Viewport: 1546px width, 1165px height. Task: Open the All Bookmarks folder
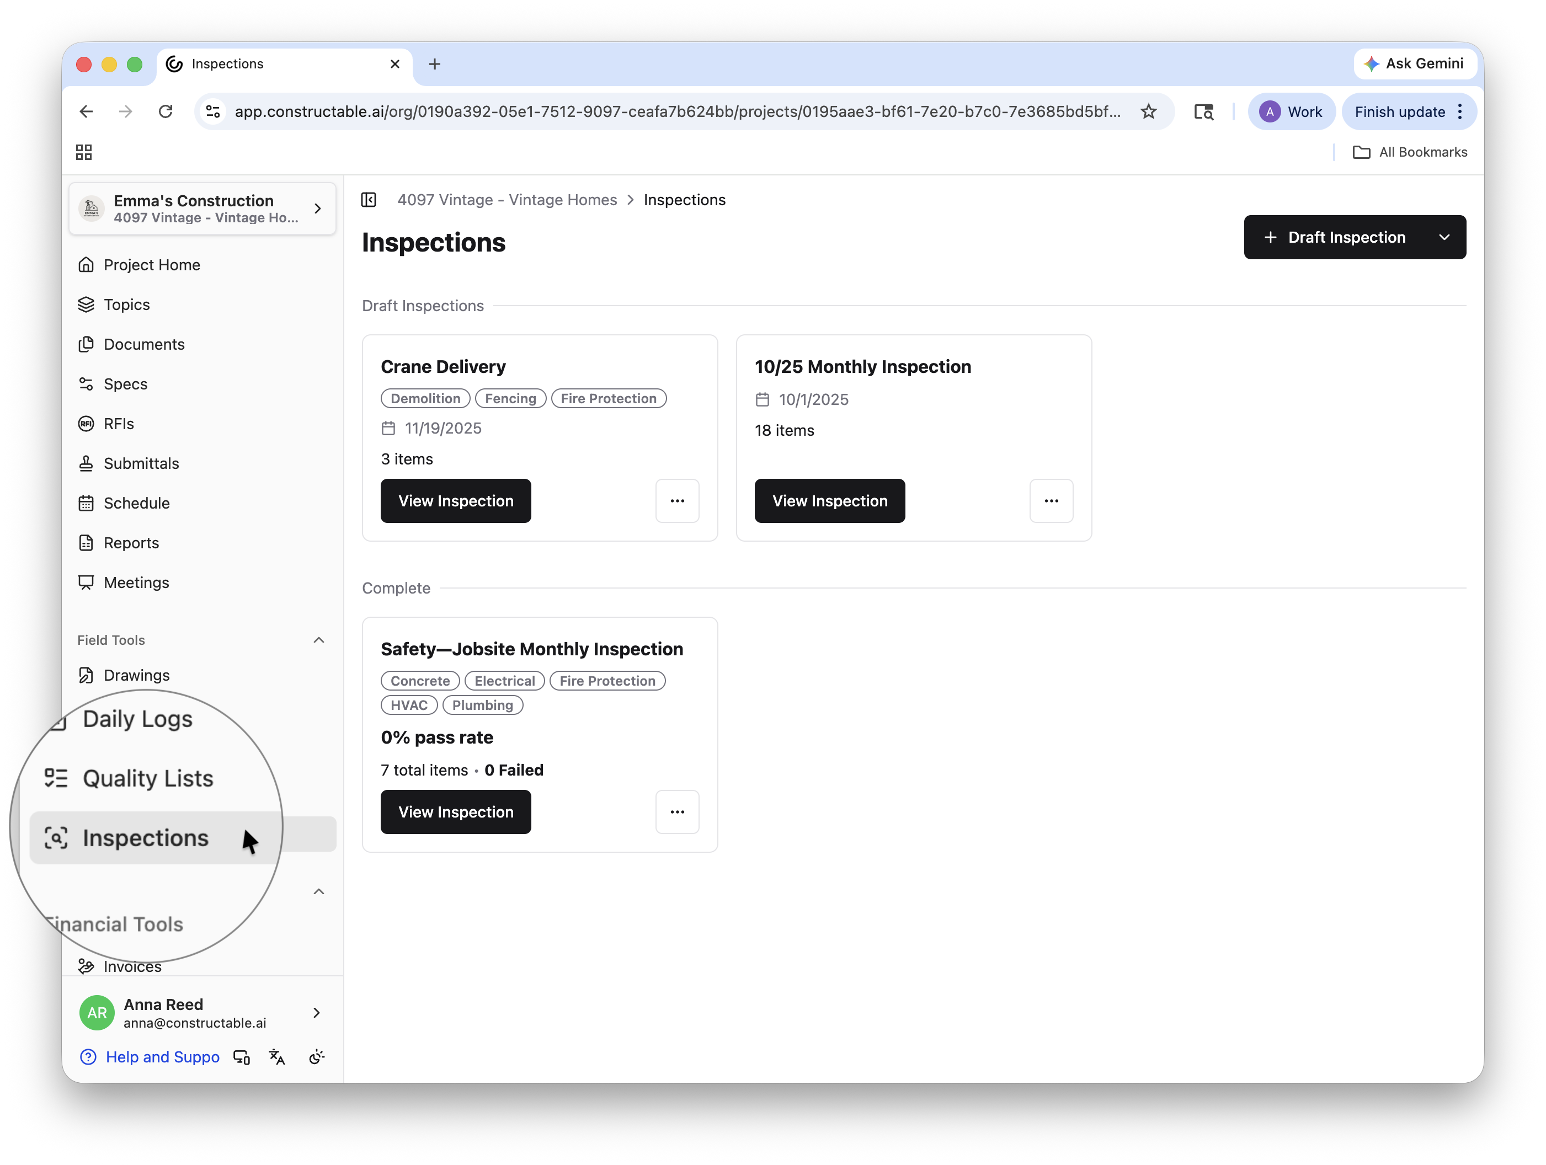pyautogui.click(x=1410, y=152)
